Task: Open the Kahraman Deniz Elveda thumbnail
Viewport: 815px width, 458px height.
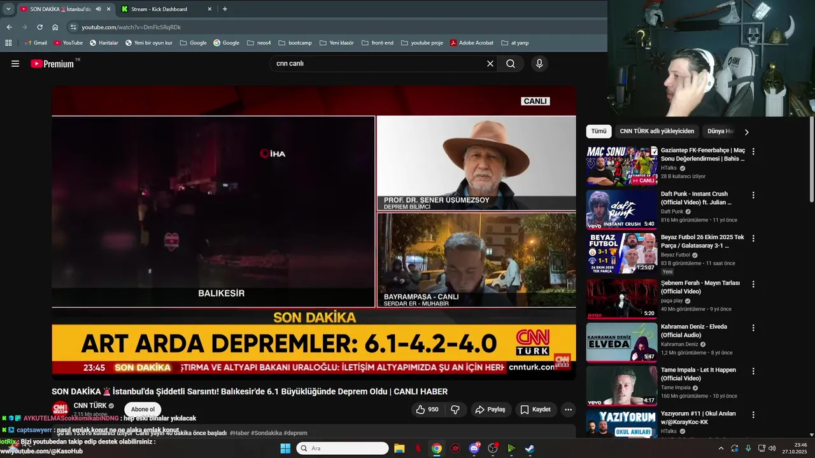Action: 621,342
